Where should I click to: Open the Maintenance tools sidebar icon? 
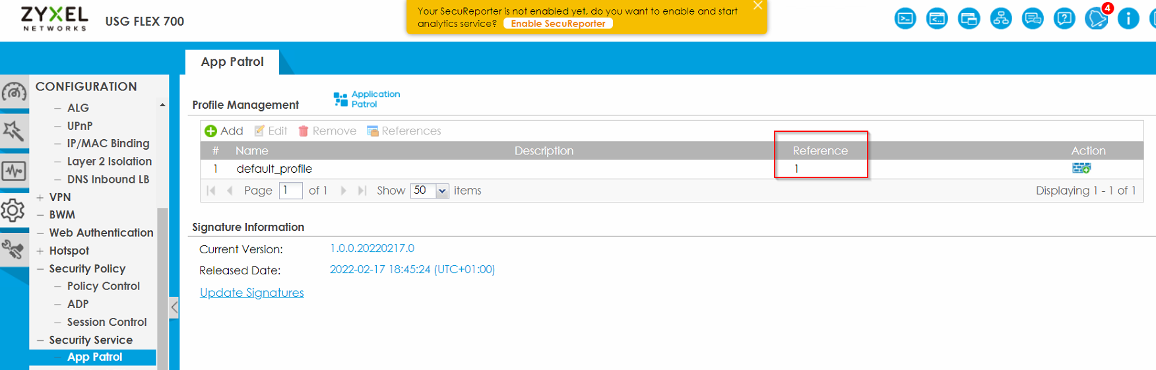14,249
